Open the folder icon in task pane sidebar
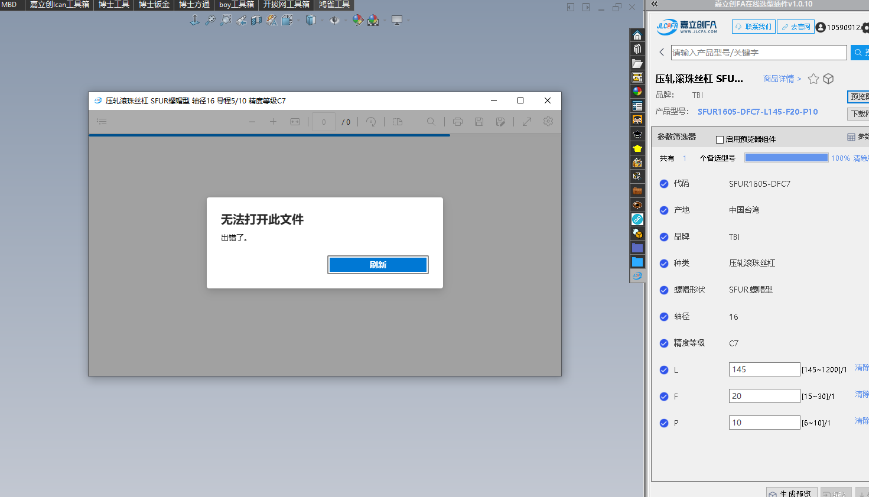 637,63
